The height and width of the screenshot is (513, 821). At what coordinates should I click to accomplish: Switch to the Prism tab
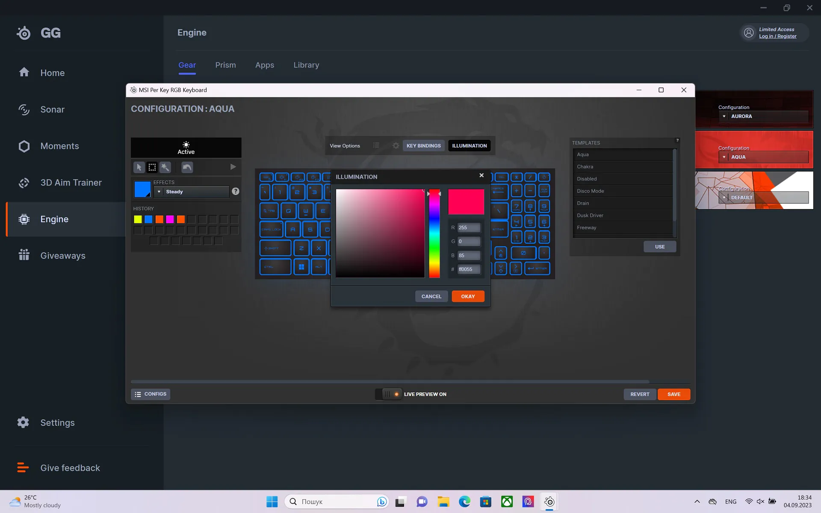click(225, 65)
